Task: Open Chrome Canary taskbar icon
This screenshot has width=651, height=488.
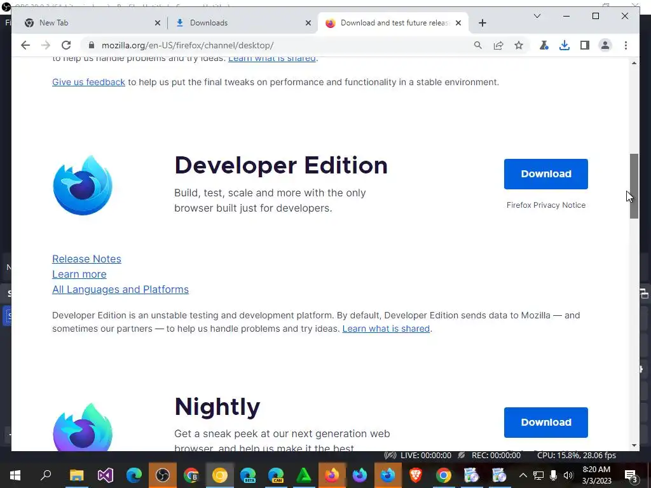Action: 219,475
